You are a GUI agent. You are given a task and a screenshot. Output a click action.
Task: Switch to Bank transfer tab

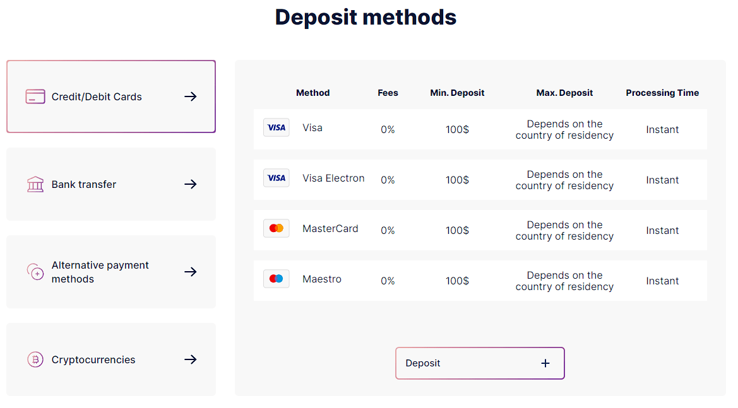click(x=111, y=184)
